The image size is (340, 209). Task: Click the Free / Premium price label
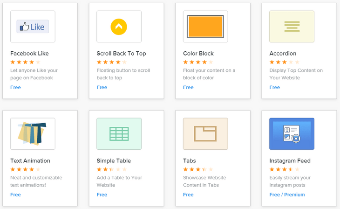tap(287, 195)
